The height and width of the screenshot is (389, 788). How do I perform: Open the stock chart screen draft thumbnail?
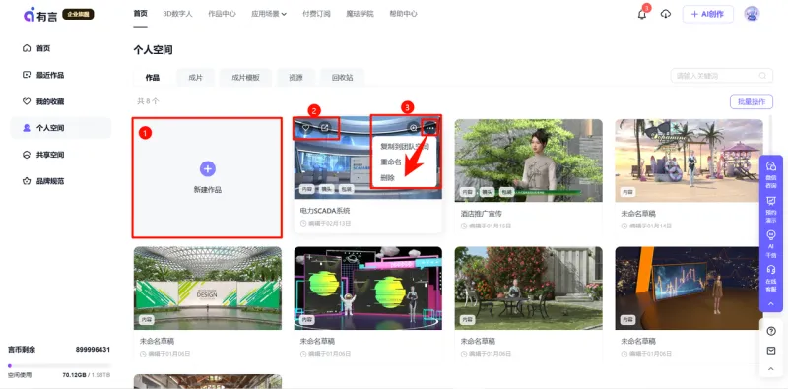tap(689, 288)
